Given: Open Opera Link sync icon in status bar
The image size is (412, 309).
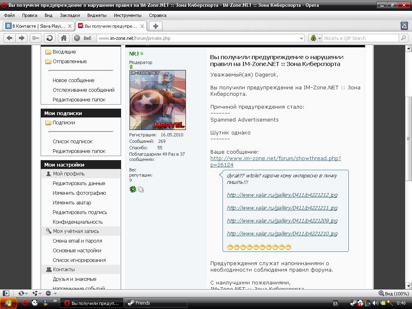Looking at the screenshot, I should pos(21,293).
